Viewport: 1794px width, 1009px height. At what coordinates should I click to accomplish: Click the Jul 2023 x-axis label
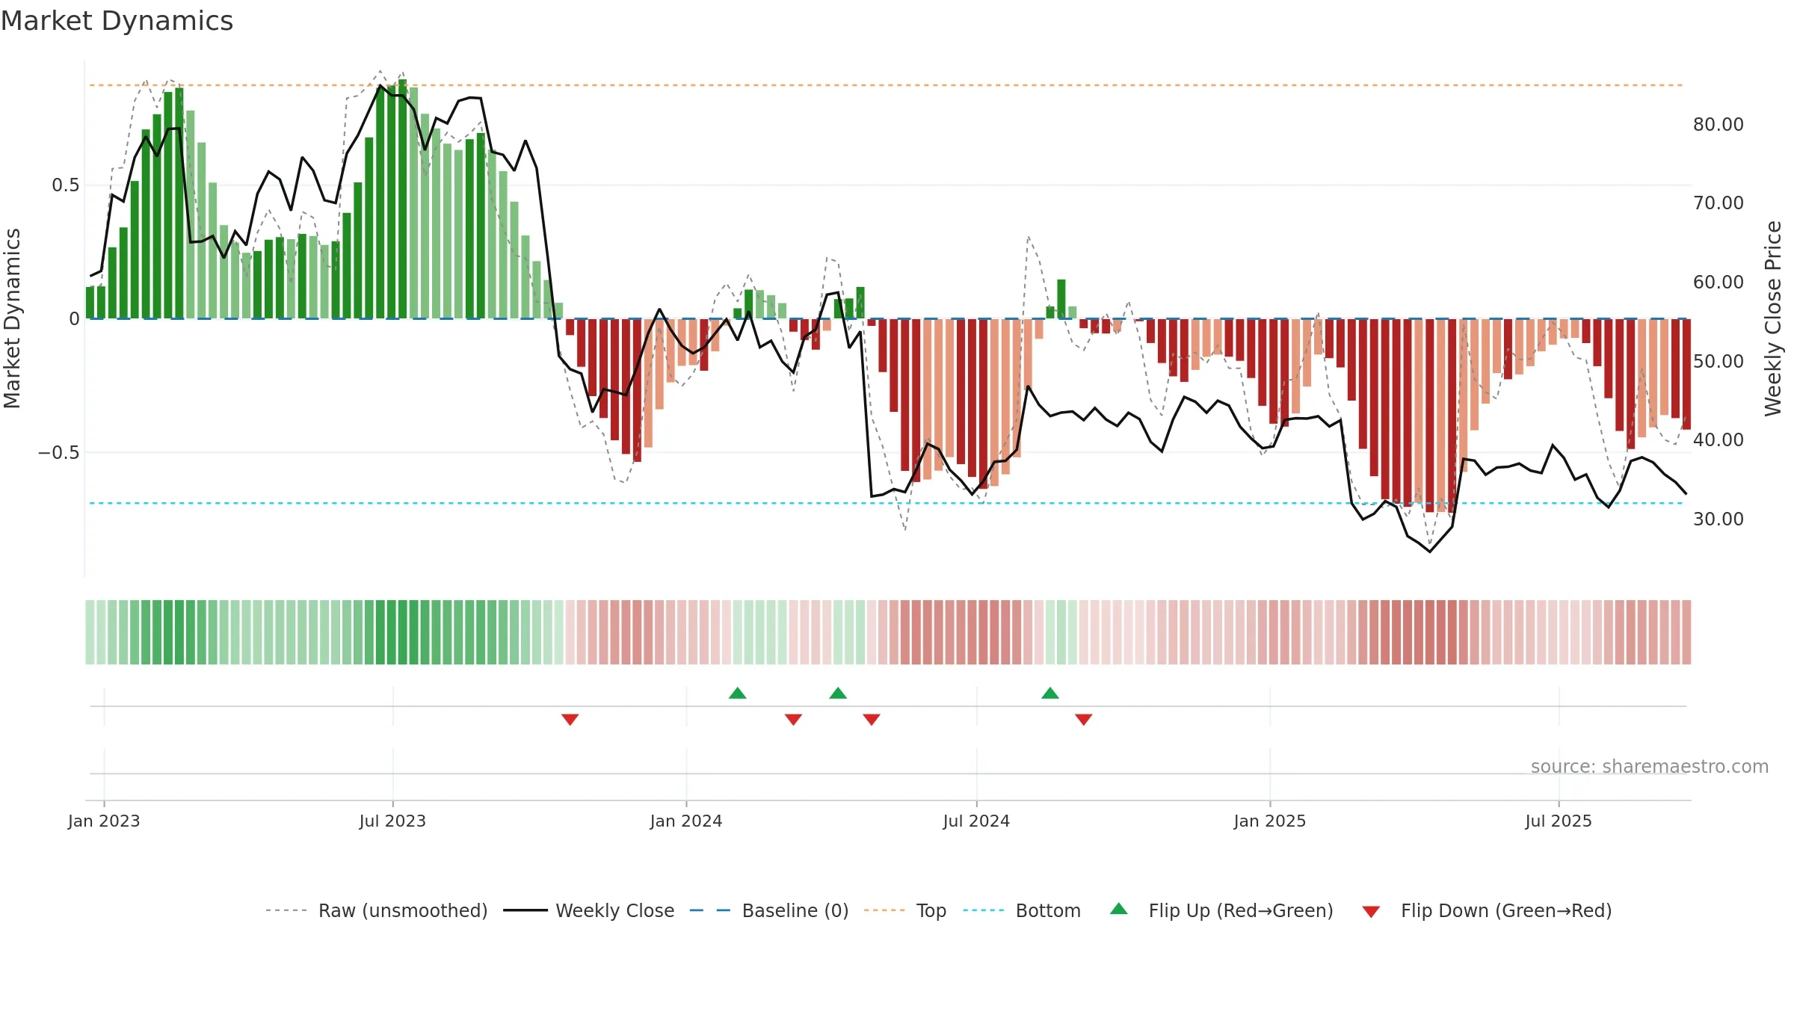[392, 821]
